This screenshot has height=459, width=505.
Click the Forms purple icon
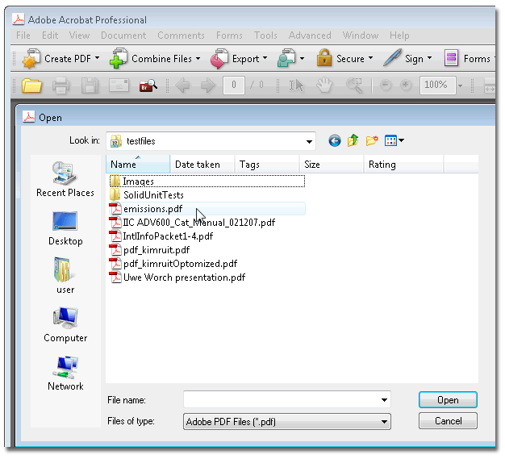[x=451, y=58]
